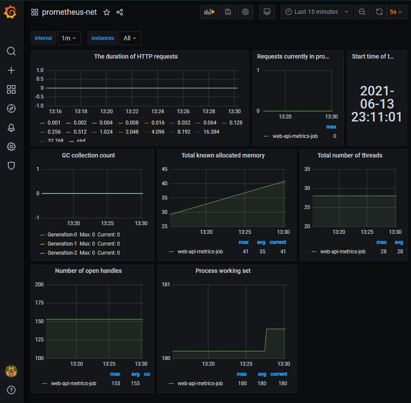The height and width of the screenshot is (403, 411).
Task: Toggle the 0.002 legend series
Action: pos(80,123)
